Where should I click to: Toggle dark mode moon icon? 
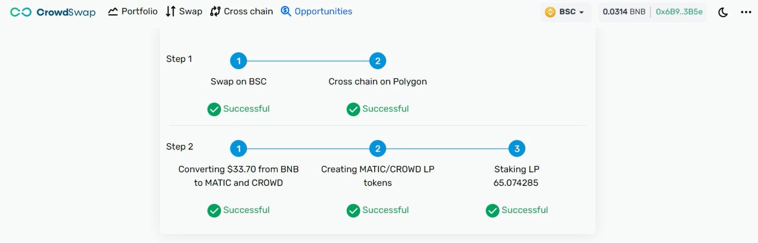coord(723,12)
